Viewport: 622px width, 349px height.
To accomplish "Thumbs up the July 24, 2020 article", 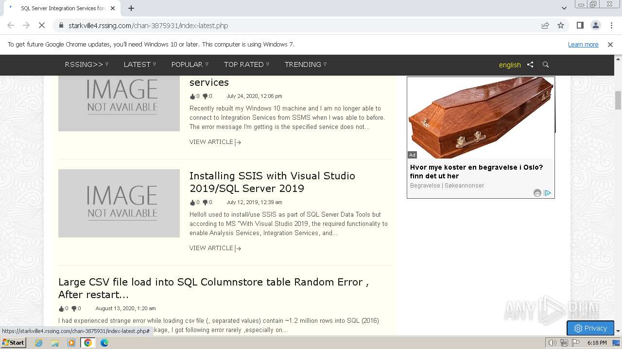I will click(192, 96).
